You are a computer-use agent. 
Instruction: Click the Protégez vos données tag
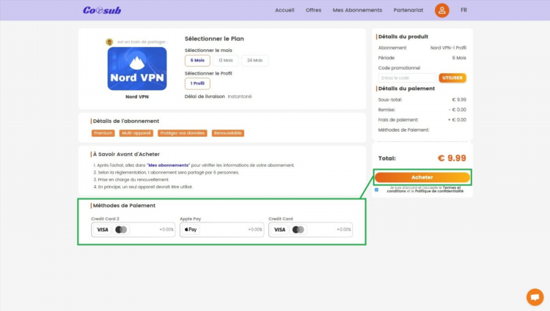point(183,133)
